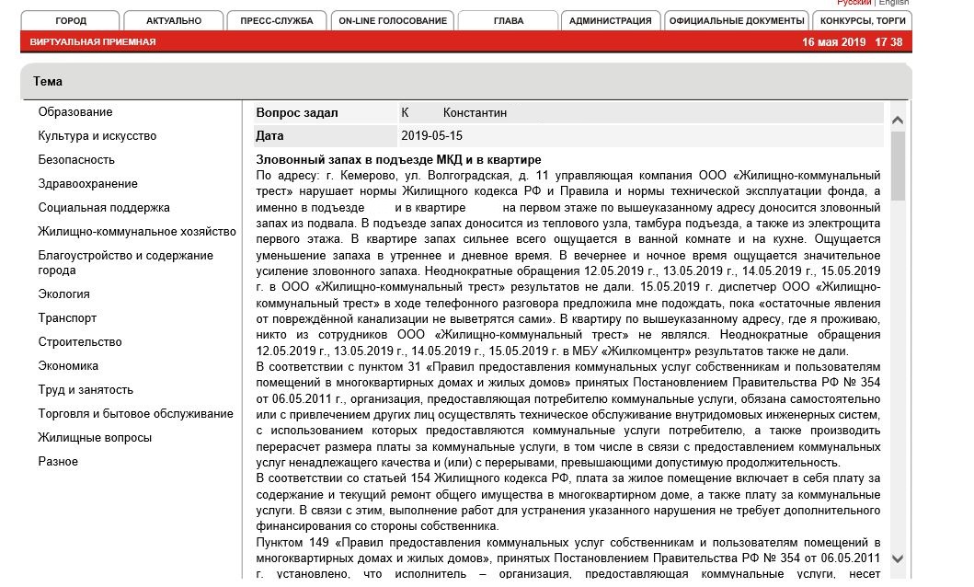The height and width of the screenshot is (587, 974).
Task: Switch to the АКТУАЛЬНО tab
Action: tap(174, 20)
